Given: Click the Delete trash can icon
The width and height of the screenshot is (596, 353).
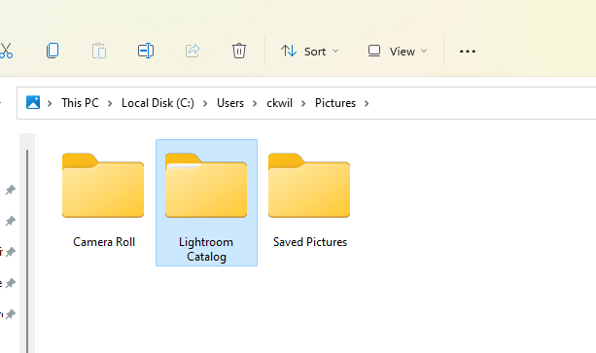Looking at the screenshot, I should click(x=239, y=51).
